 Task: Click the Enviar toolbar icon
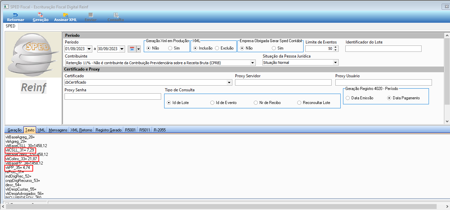point(91,15)
